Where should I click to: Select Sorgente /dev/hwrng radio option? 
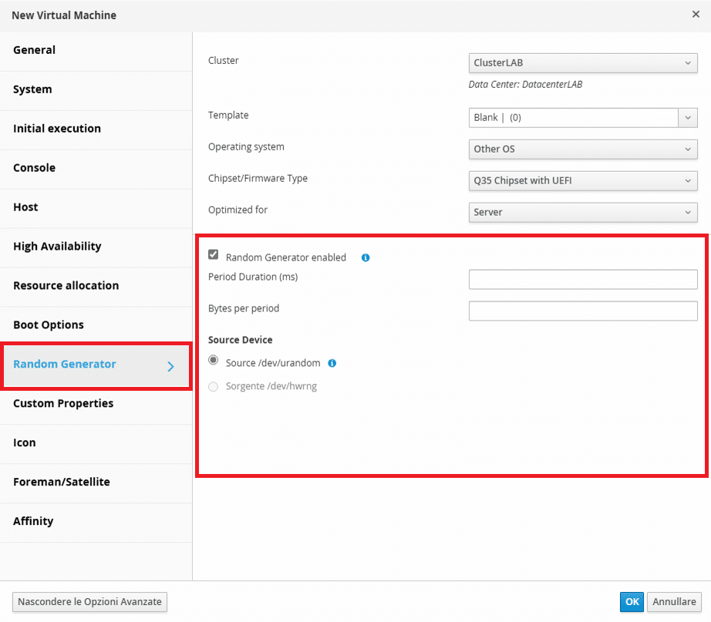pos(213,386)
